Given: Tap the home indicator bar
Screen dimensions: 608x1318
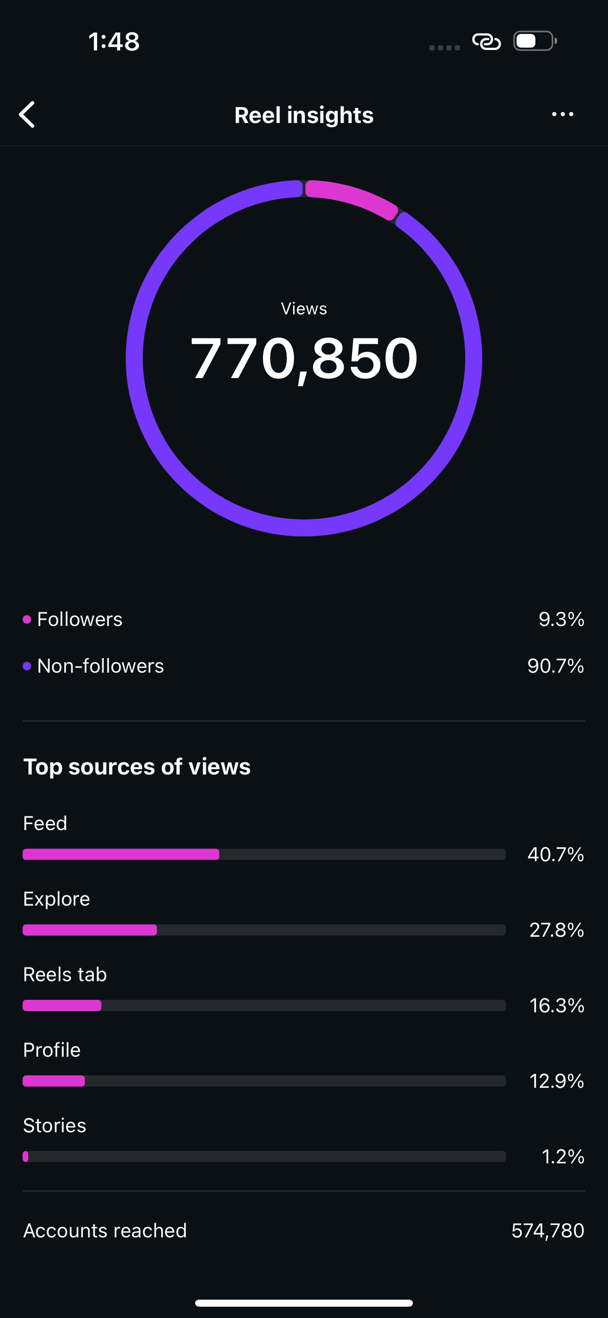Looking at the screenshot, I should 304,1302.
